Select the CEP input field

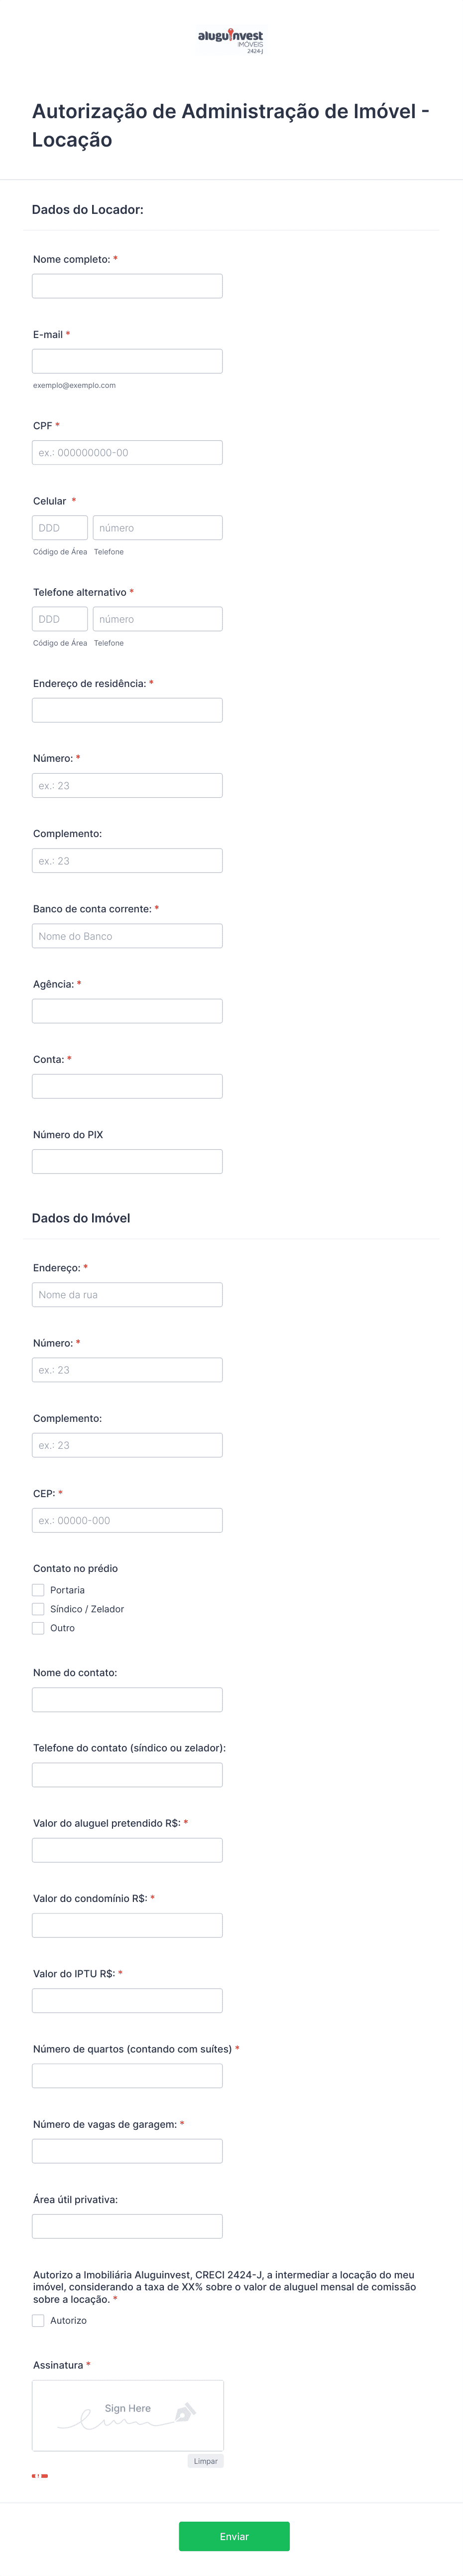(127, 1520)
